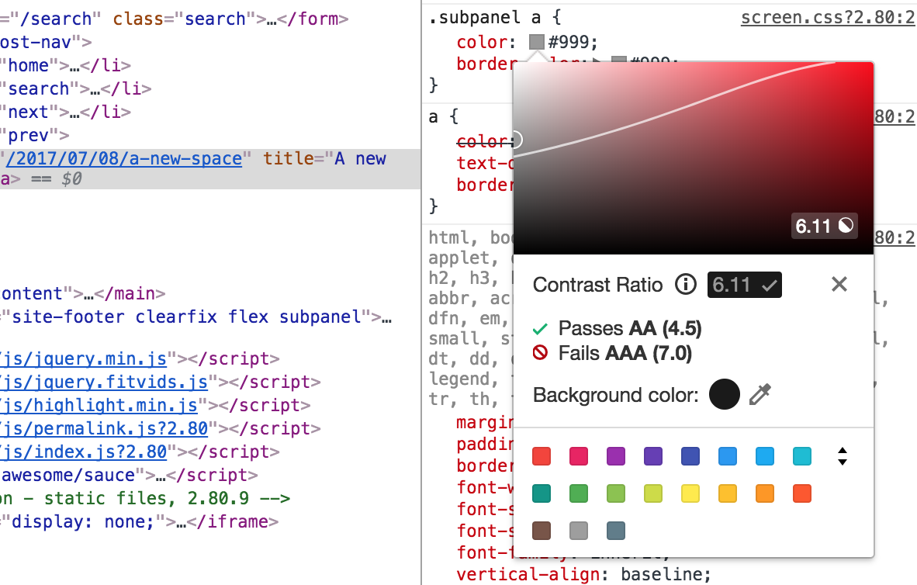Select the blue palette swatch
917x585 pixels.
pyautogui.click(x=728, y=456)
